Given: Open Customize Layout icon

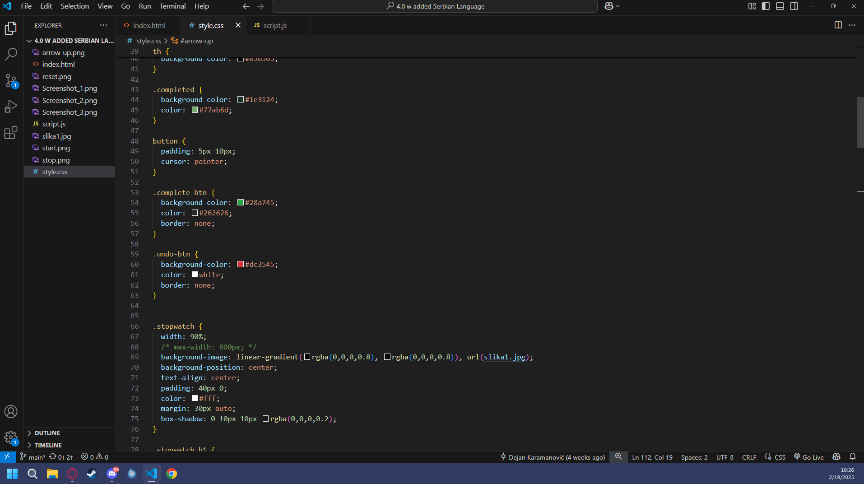Looking at the screenshot, I should tap(752, 6).
